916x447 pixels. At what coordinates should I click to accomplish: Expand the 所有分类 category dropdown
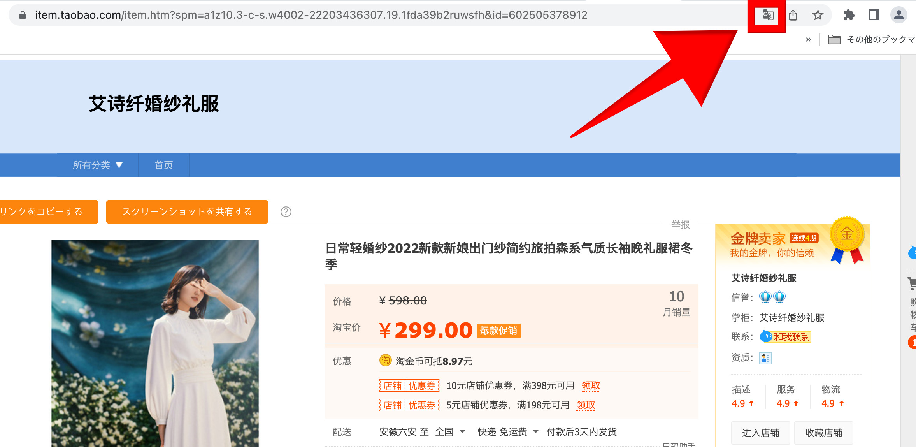pos(98,165)
